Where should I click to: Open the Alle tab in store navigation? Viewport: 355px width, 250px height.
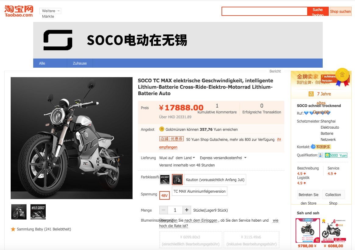[42, 63]
